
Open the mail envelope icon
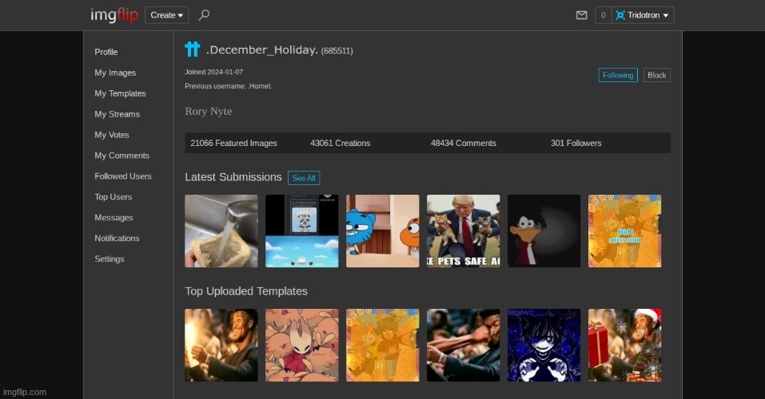582,15
